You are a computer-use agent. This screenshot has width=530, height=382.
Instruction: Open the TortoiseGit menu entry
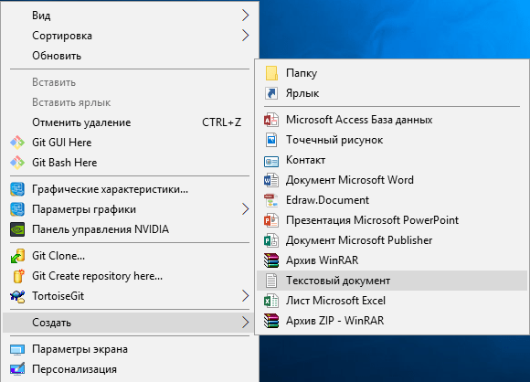point(130,296)
